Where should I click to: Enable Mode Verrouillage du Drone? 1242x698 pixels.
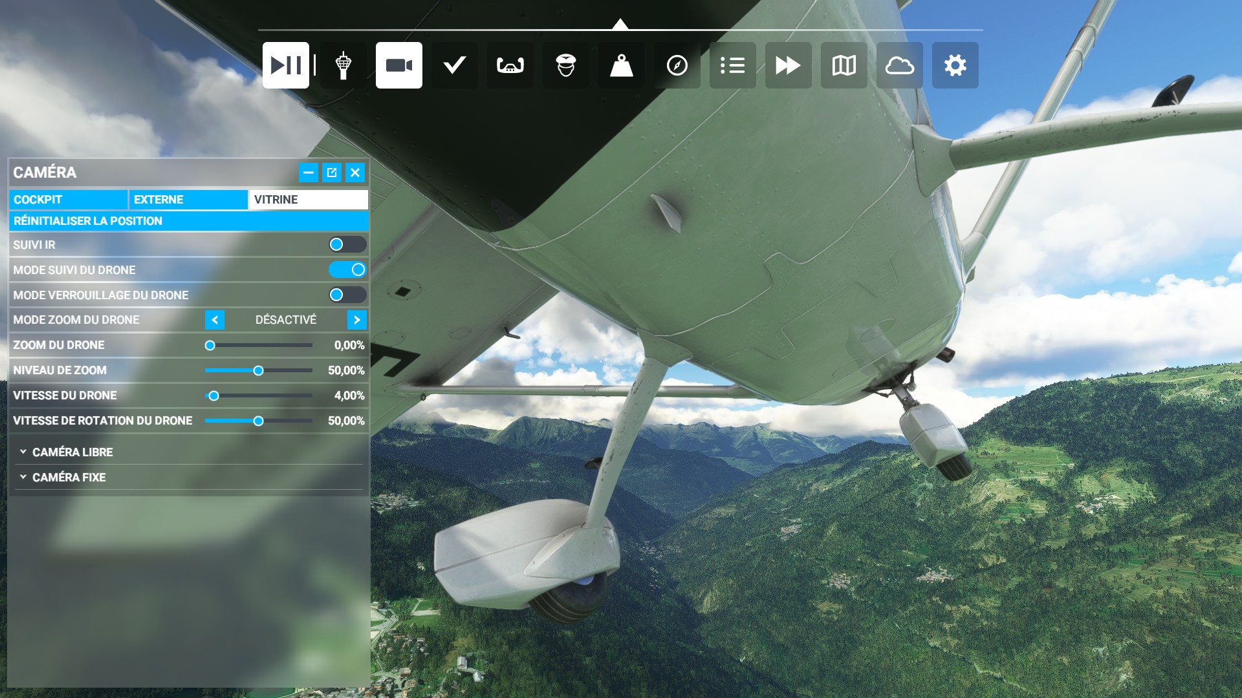click(347, 295)
